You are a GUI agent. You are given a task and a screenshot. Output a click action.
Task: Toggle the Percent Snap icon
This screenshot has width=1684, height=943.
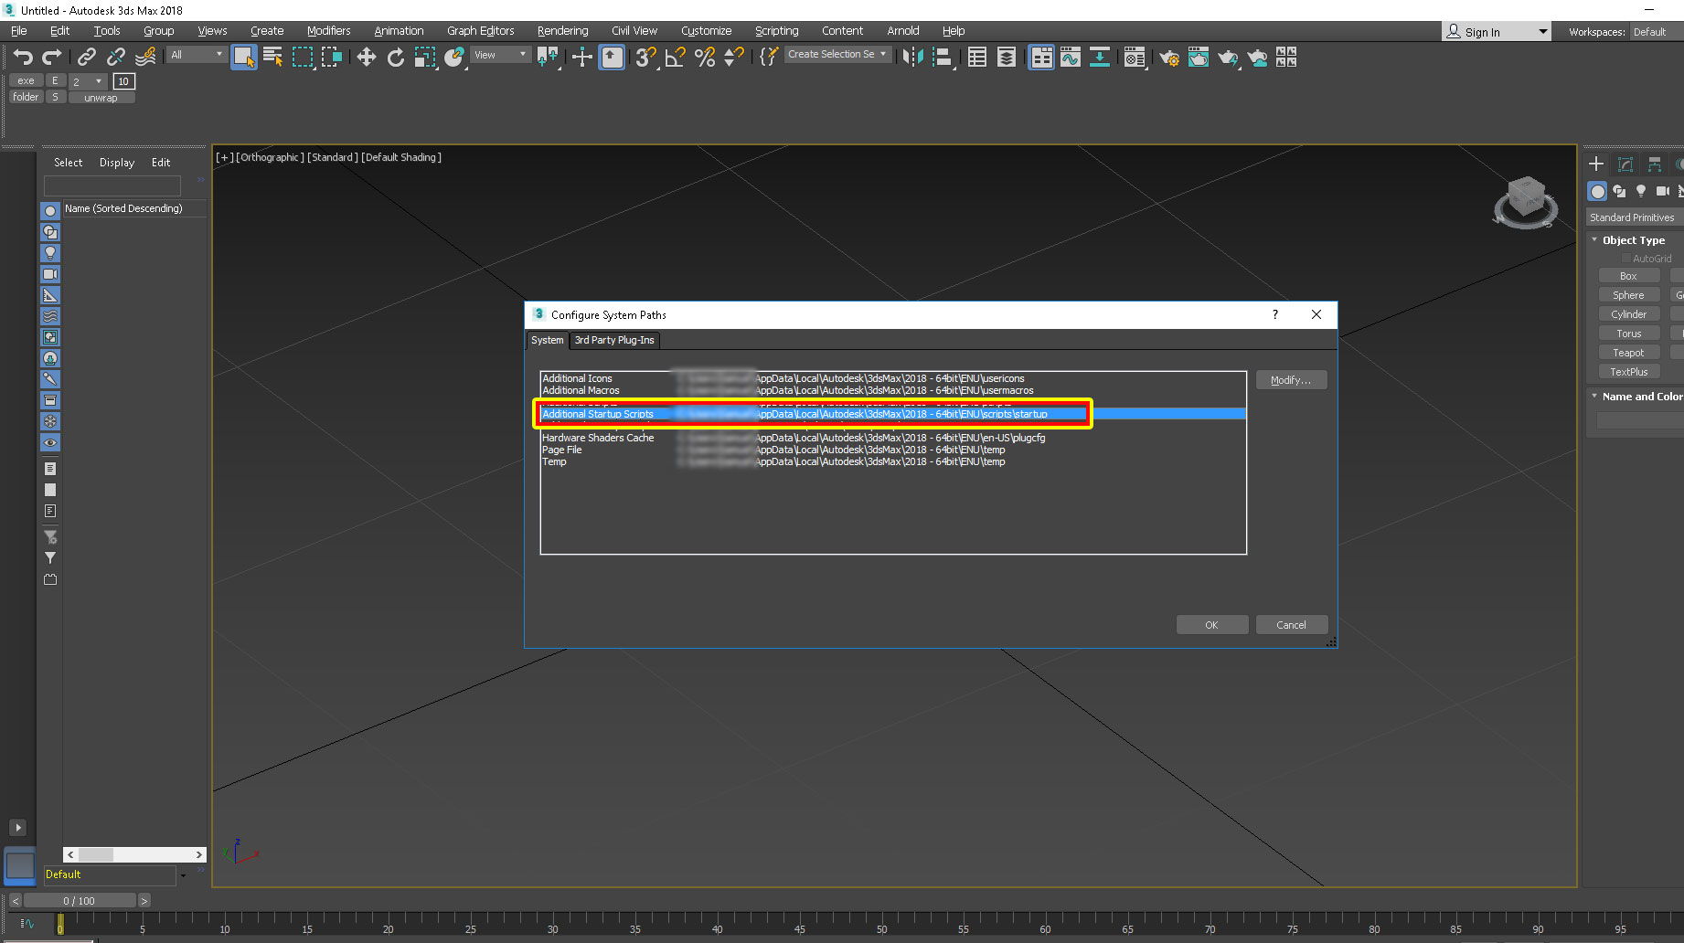(704, 58)
